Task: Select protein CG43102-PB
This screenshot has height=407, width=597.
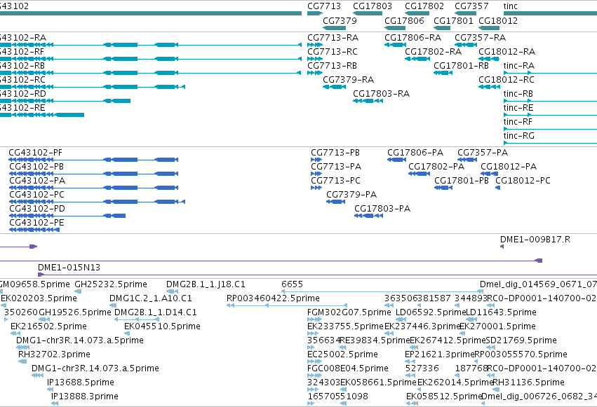Action: pos(93,174)
